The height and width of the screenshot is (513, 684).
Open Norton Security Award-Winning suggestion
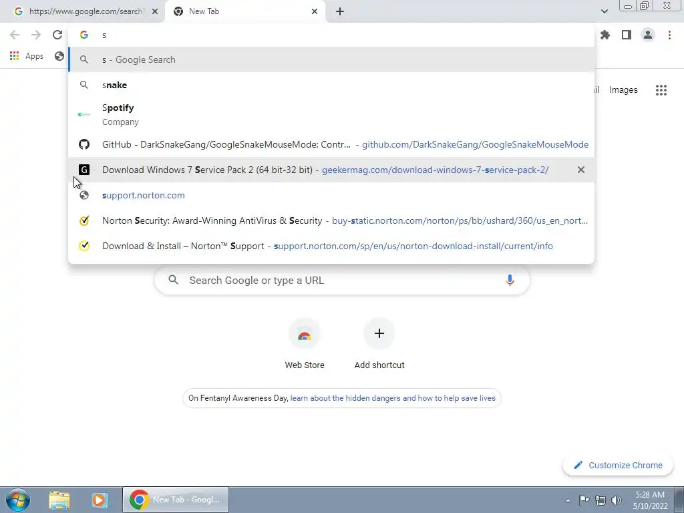coord(331,220)
